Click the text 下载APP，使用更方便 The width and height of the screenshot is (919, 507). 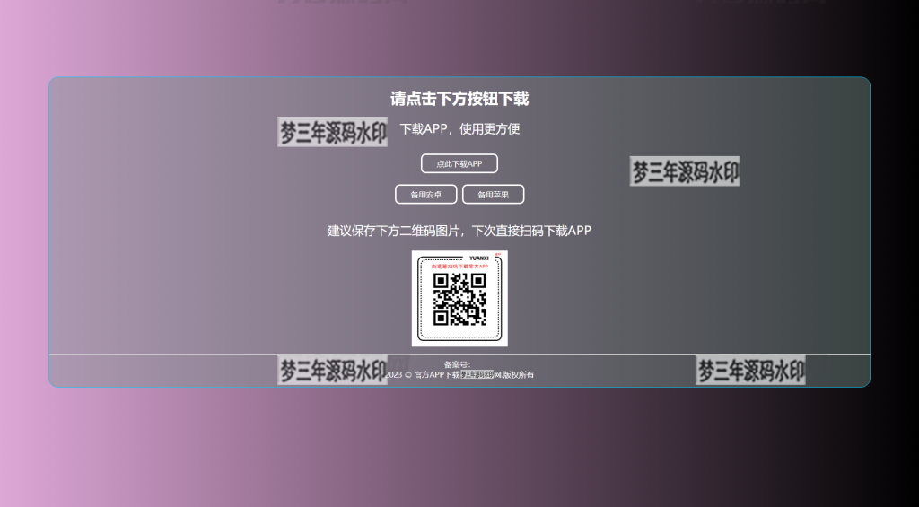pyautogui.click(x=459, y=129)
